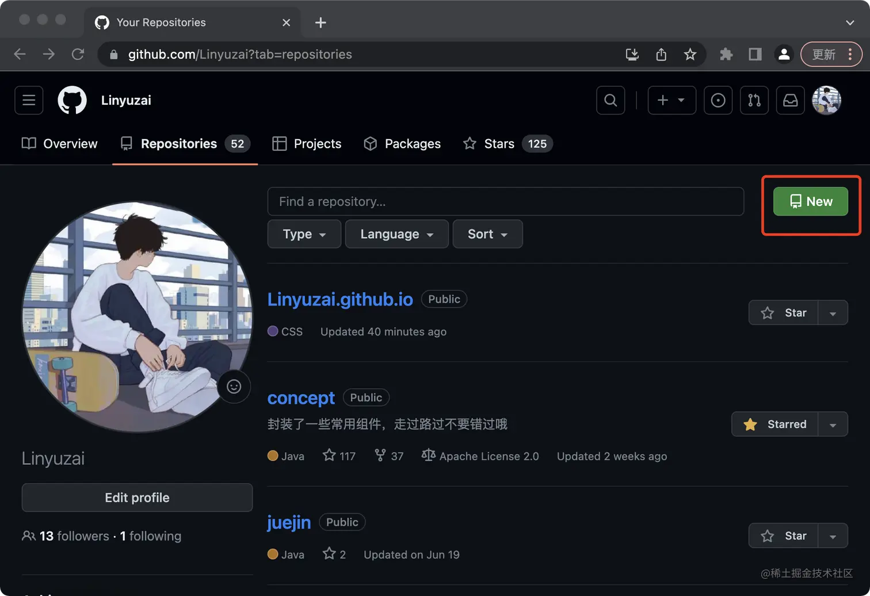Viewport: 870px width, 596px height.
Task: Click the tab search chevron in tab strip
Action: [x=850, y=22]
